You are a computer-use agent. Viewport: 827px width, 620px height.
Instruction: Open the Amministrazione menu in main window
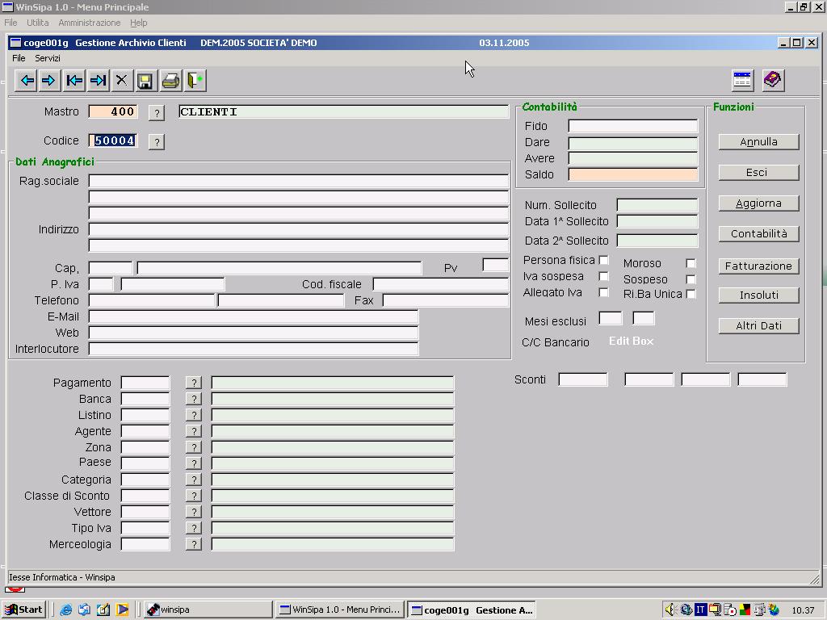(90, 23)
